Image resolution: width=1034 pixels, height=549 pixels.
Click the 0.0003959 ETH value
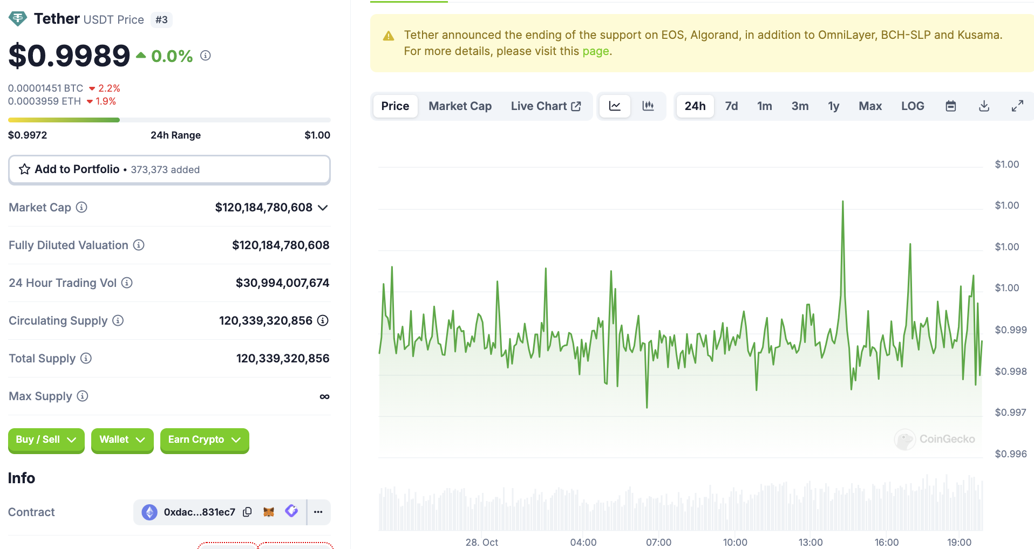point(44,101)
